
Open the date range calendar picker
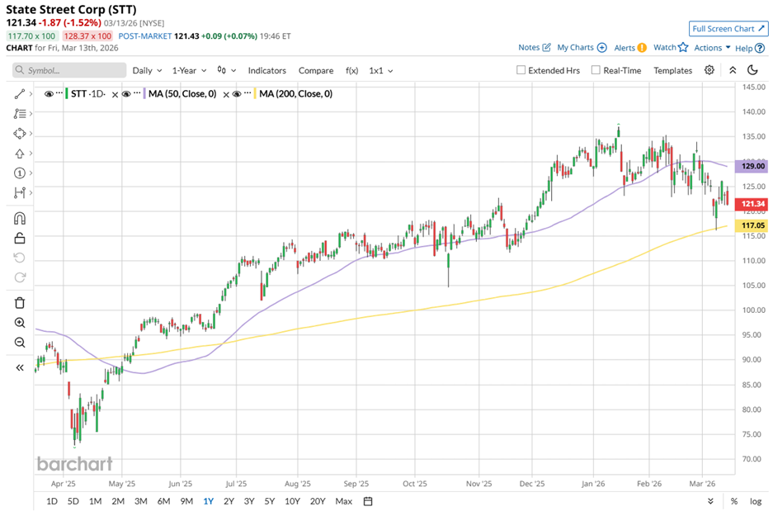click(368, 501)
